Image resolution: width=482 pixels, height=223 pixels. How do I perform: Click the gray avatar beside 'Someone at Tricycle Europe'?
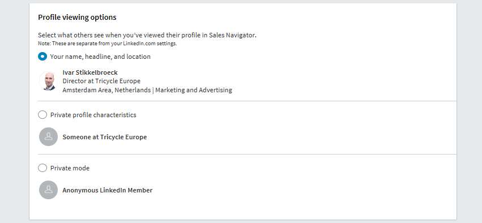[x=49, y=137]
